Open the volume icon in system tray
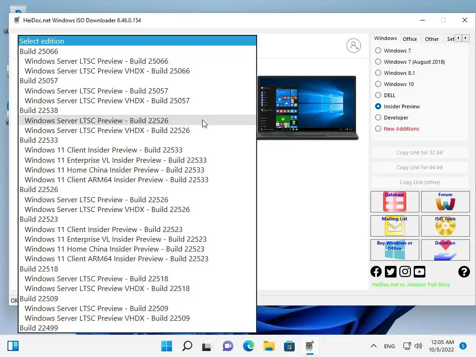The height and width of the screenshot is (357, 476). coord(418,346)
